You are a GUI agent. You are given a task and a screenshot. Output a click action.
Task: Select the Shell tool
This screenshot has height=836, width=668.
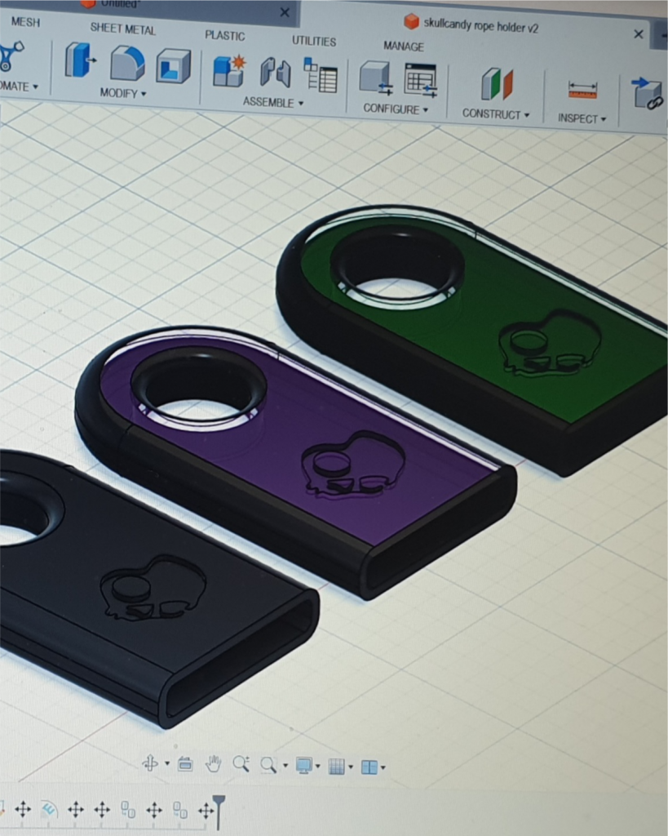point(173,66)
